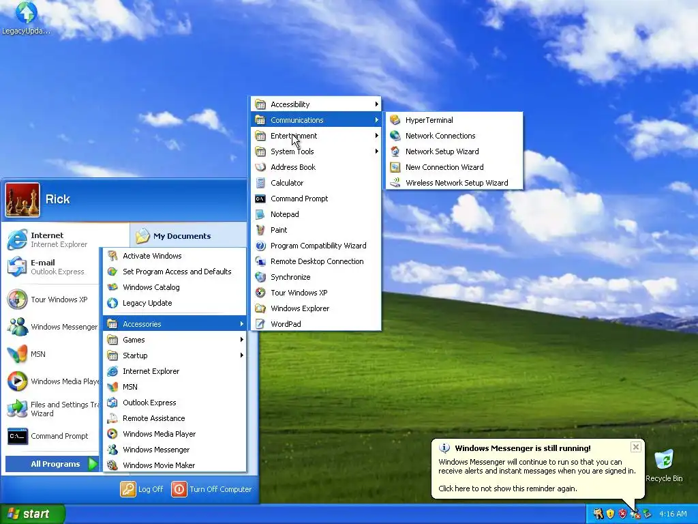Open Set Program Access and Defaults

pyautogui.click(x=174, y=272)
